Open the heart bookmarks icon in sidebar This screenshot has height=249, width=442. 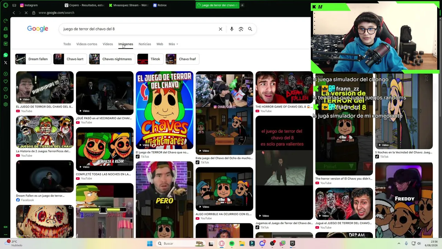coord(6,82)
